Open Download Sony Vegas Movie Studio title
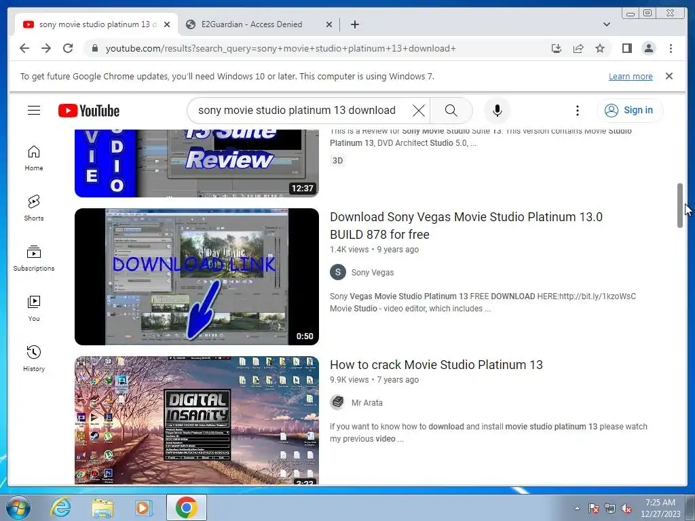Image resolution: width=695 pixels, height=521 pixels. tap(466, 225)
